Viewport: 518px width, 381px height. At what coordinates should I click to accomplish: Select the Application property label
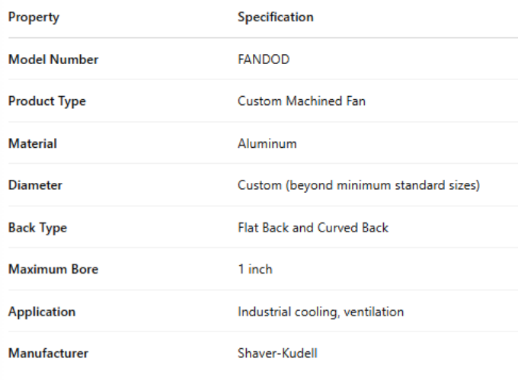click(x=42, y=312)
